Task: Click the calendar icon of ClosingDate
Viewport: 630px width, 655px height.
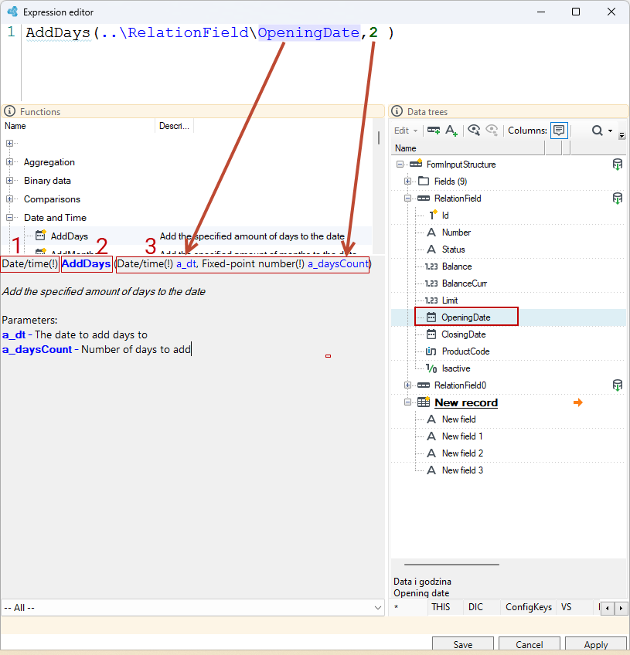Action: coord(431,334)
